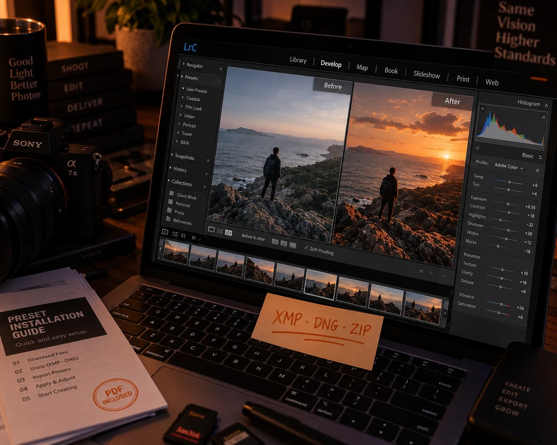Image resolution: width=557 pixels, height=445 pixels.
Task: Click the folder icon beside Client Work
Action: (172, 194)
